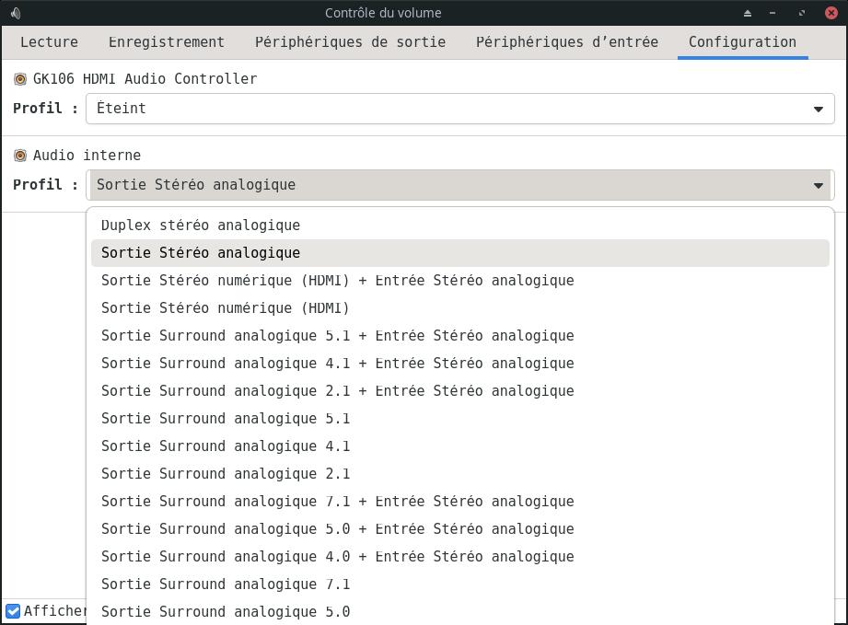Select Surround analogique 5.0 + Entrée Stéréo analogique
Screen dimensions: 848x625
(x=460, y=528)
